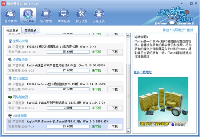Download Apple iTunes driver with 下载 button
This screenshot has height=137, width=200.
coord(115,126)
